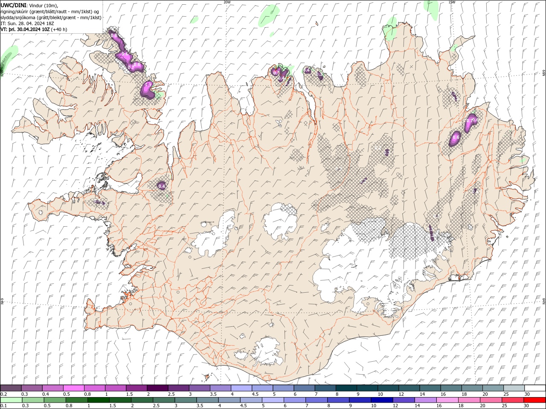Click the 'slydda/snjókoma' legend description line
546x409 pixels.
pyautogui.click(x=51, y=17)
